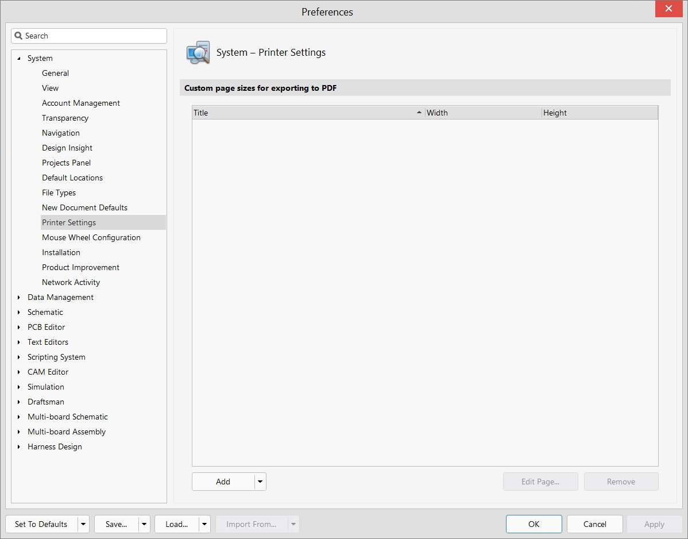Open New Document Defaults
Screen dimensions: 688x539
pos(84,207)
